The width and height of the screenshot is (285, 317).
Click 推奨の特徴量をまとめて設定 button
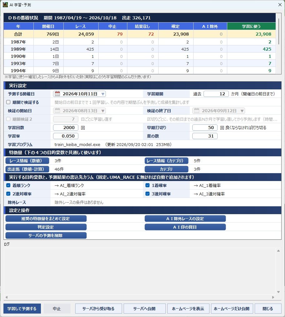tap(46, 219)
